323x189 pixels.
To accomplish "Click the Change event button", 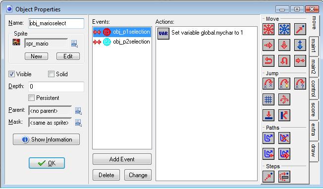I will click(x=138, y=175).
